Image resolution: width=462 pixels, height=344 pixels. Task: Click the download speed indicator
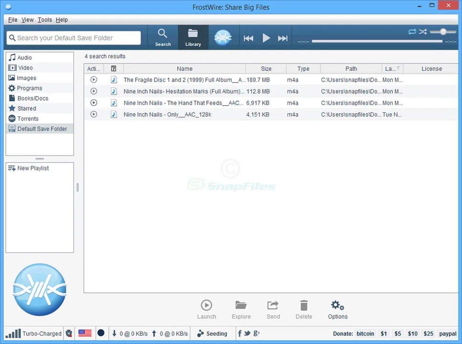click(129, 333)
